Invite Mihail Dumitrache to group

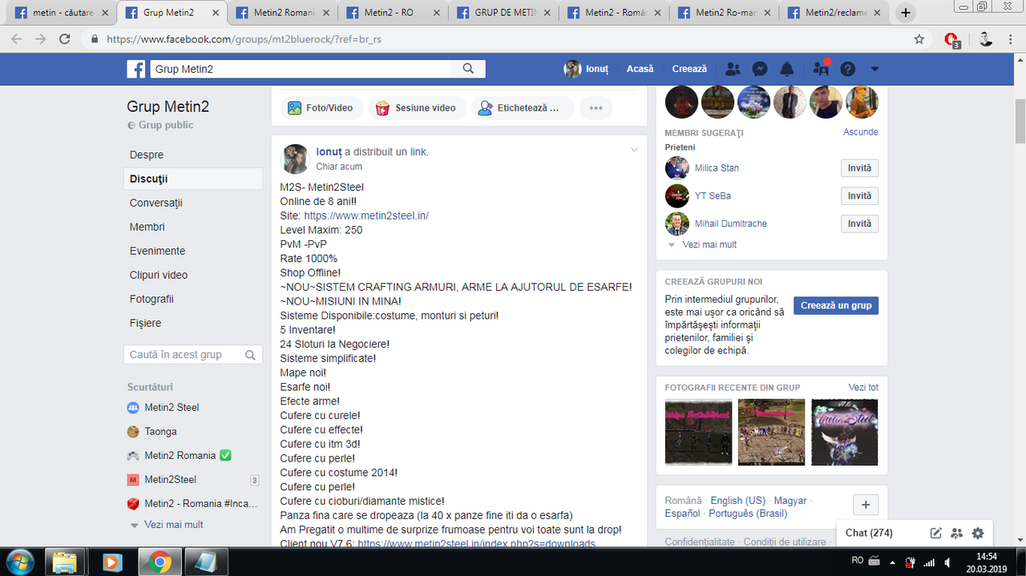pos(859,224)
